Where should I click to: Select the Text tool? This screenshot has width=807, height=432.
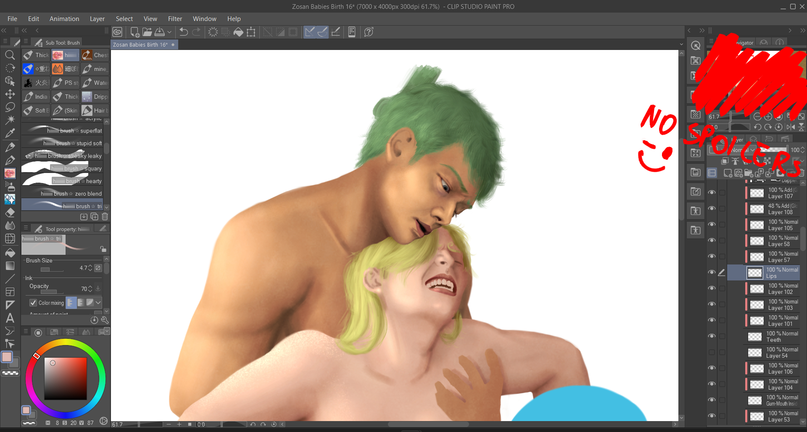[x=10, y=318]
